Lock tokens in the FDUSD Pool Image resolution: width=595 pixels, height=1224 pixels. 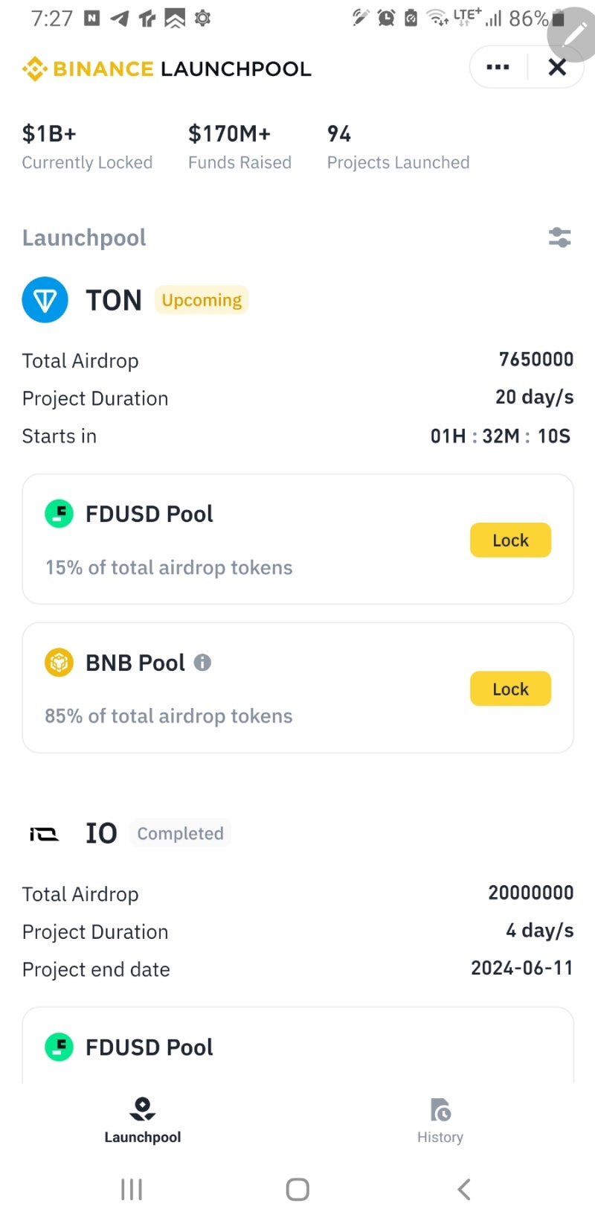click(x=510, y=540)
